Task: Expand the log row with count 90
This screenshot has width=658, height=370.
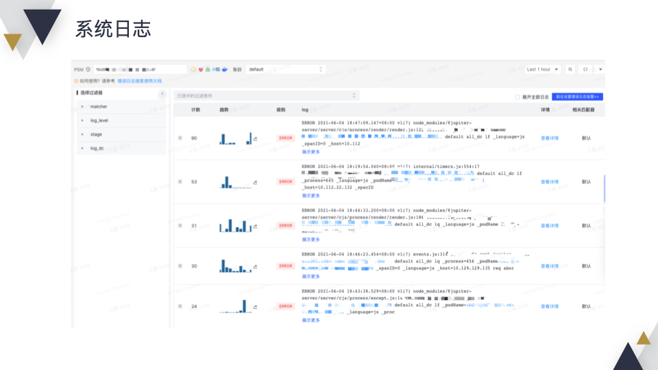Action: pos(180,138)
